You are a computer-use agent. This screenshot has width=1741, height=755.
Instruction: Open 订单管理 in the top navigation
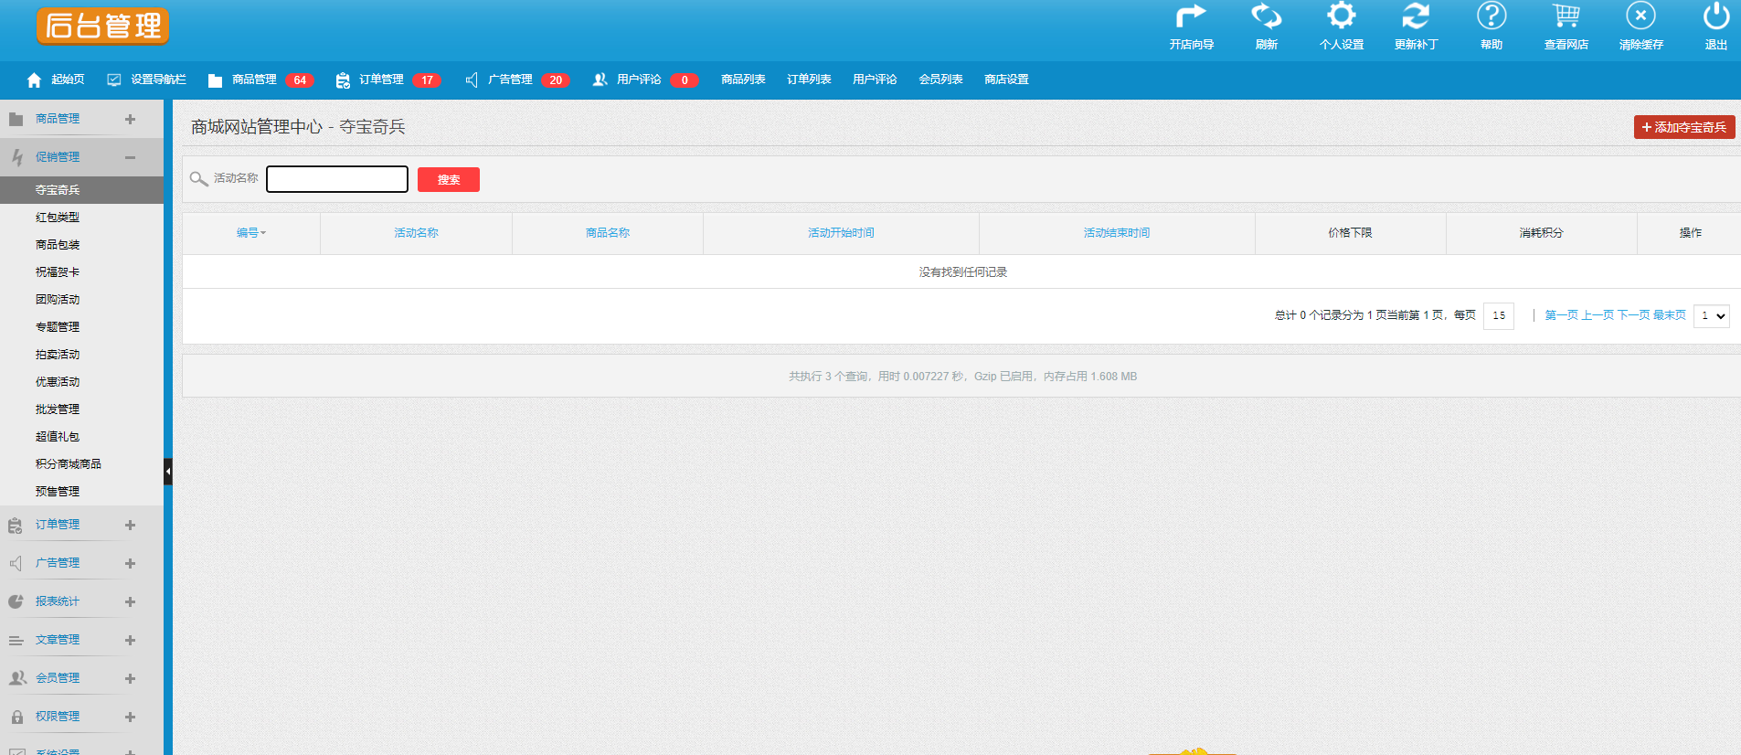click(381, 80)
